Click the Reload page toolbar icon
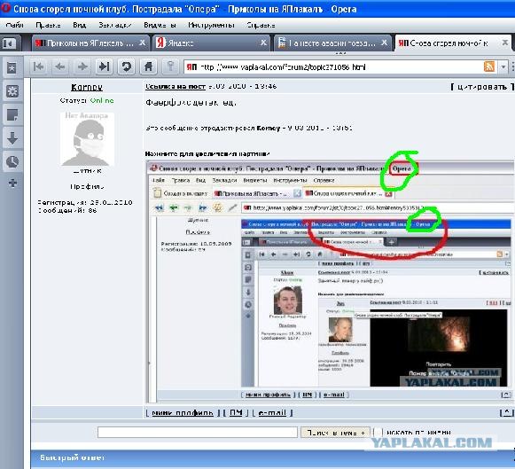 [x=127, y=67]
